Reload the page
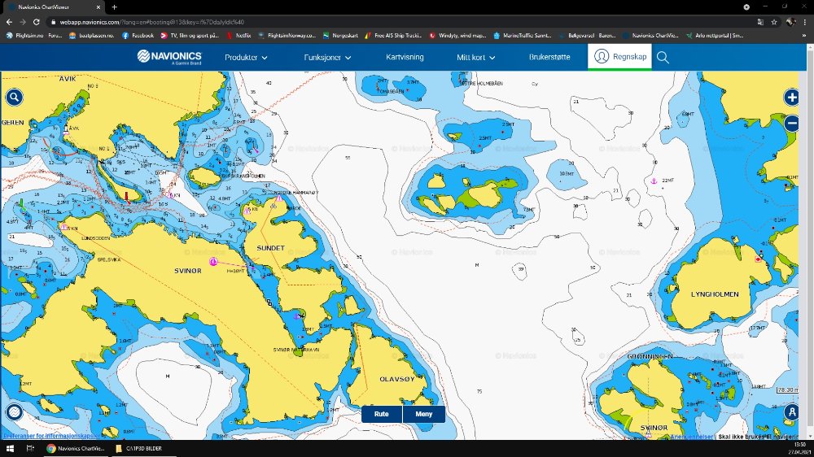Screen dimensions: 814x457 coord(37,22)
